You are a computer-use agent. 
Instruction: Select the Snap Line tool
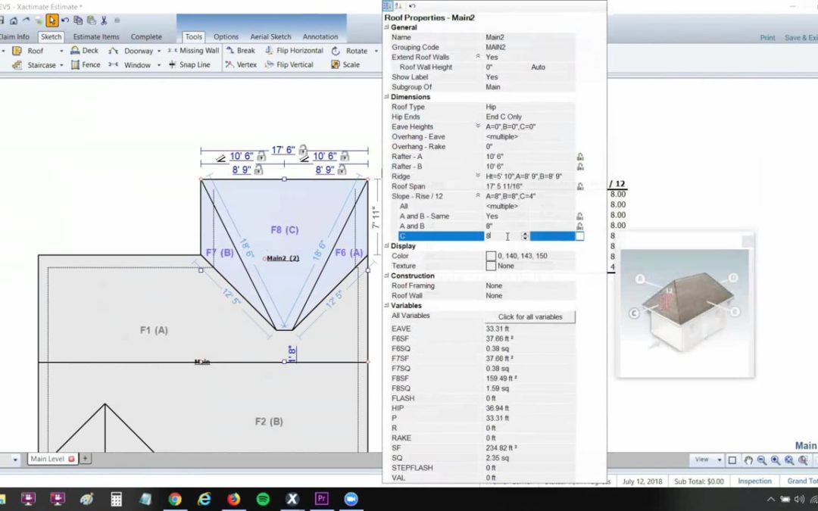(189, 64)
